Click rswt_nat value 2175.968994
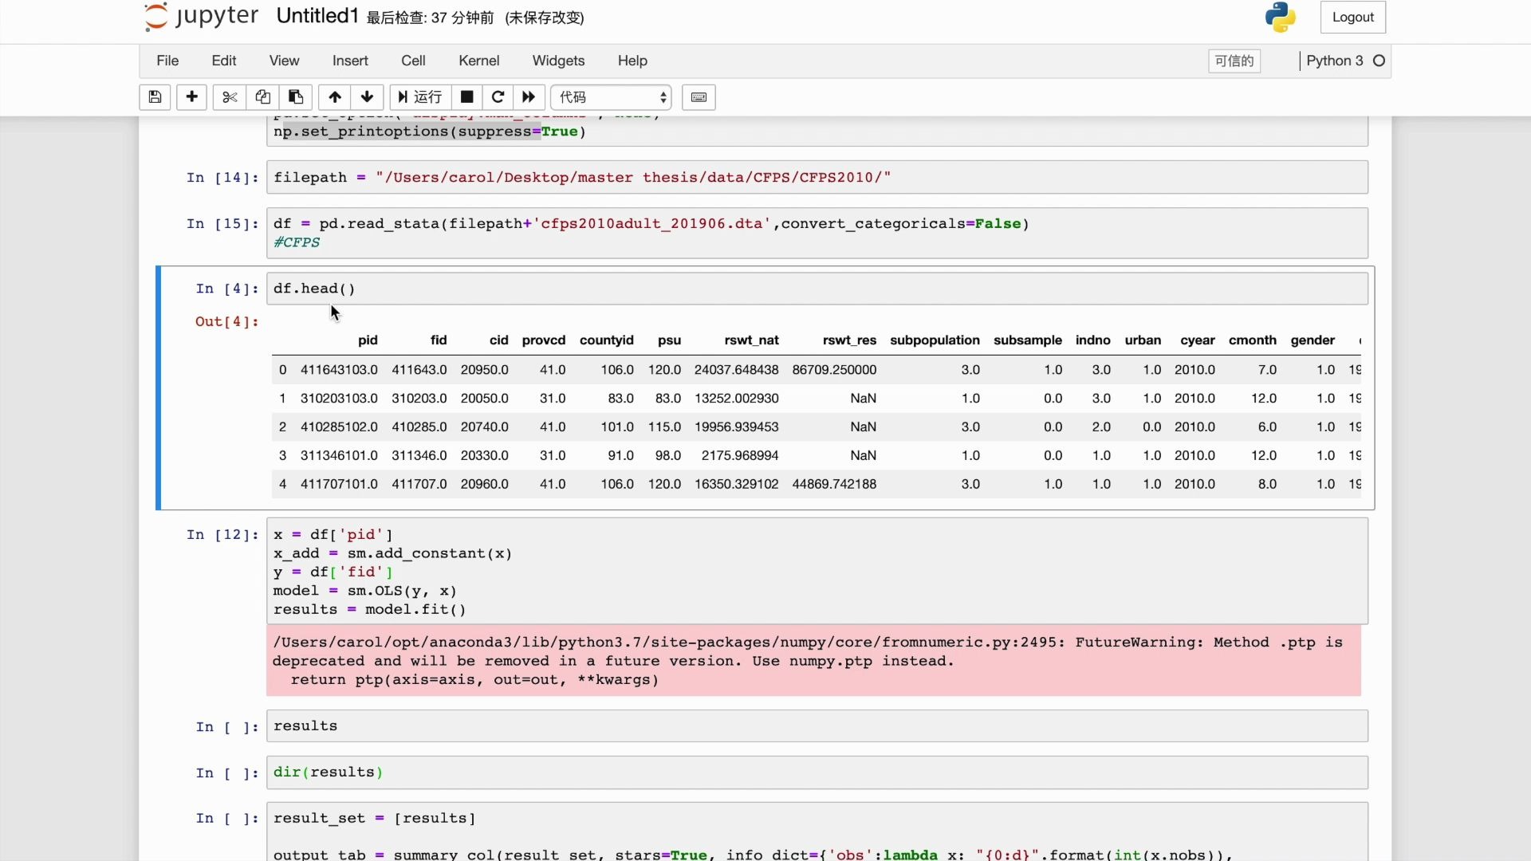Screen dimensions: 1531x861 740,456
